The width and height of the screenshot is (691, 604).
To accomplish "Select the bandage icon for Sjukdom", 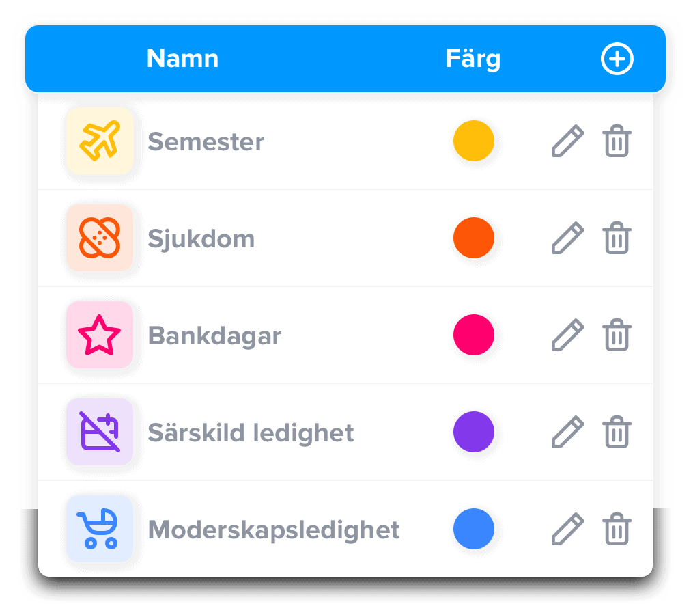I will [100, 238].
